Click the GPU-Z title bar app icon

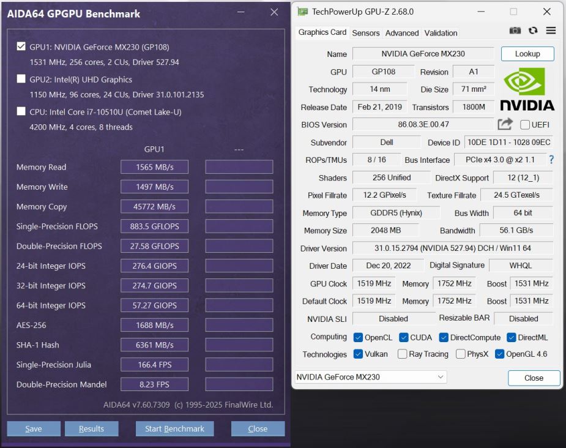click(x=302, y=12)
